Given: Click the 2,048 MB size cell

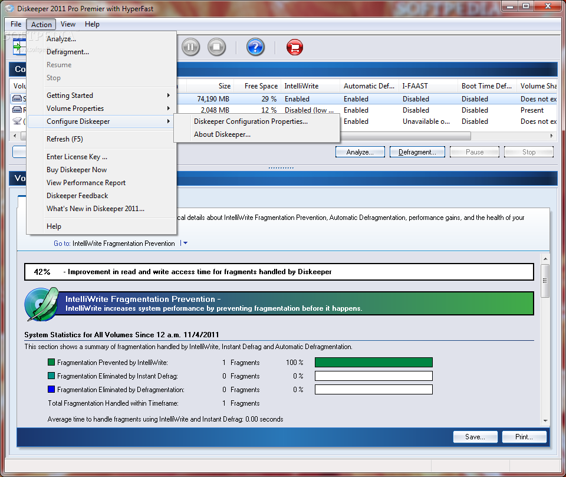Looking at the screenshot, I should click(215, 110).
